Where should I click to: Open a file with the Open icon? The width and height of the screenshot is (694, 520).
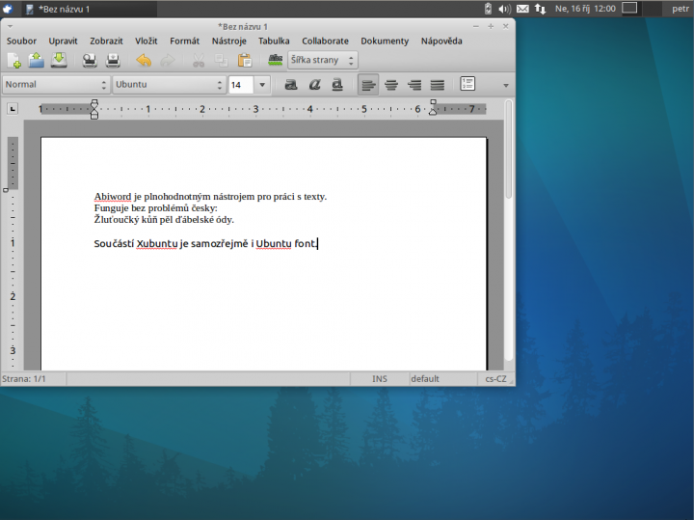(x=37, y=60)
